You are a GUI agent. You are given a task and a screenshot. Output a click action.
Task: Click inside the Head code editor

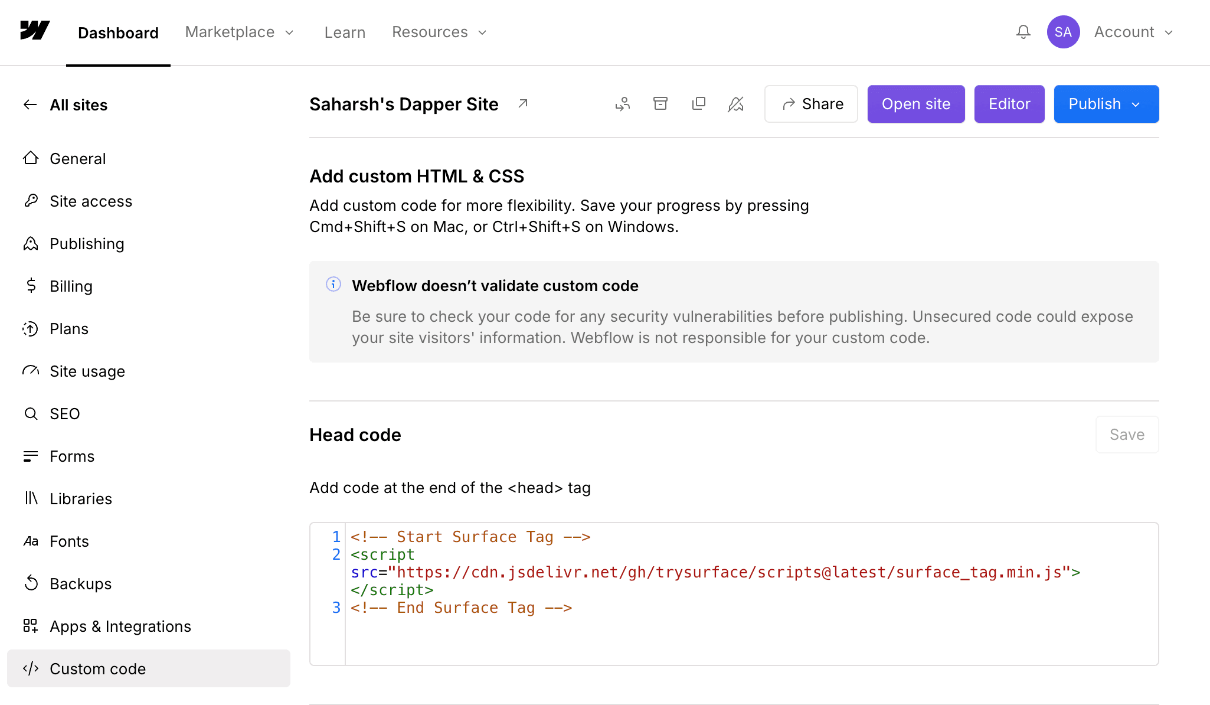pyautogui.click(x=734, y=594)
